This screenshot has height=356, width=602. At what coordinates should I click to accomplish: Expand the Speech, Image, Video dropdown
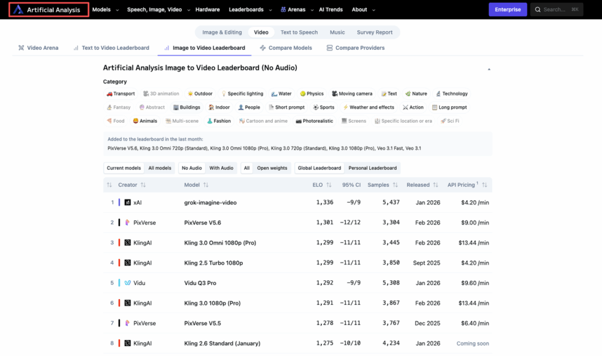[x=189, y=10]
